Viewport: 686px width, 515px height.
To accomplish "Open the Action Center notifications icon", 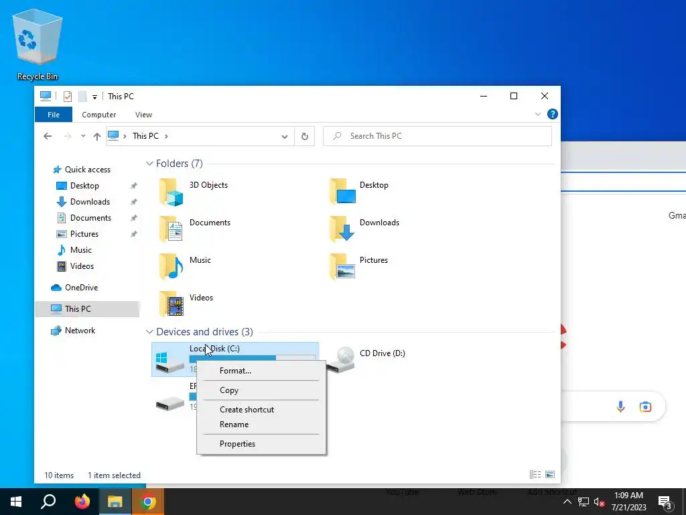I will (665, 502).
